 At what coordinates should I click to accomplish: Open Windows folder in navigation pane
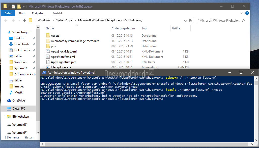pos(20,62)
